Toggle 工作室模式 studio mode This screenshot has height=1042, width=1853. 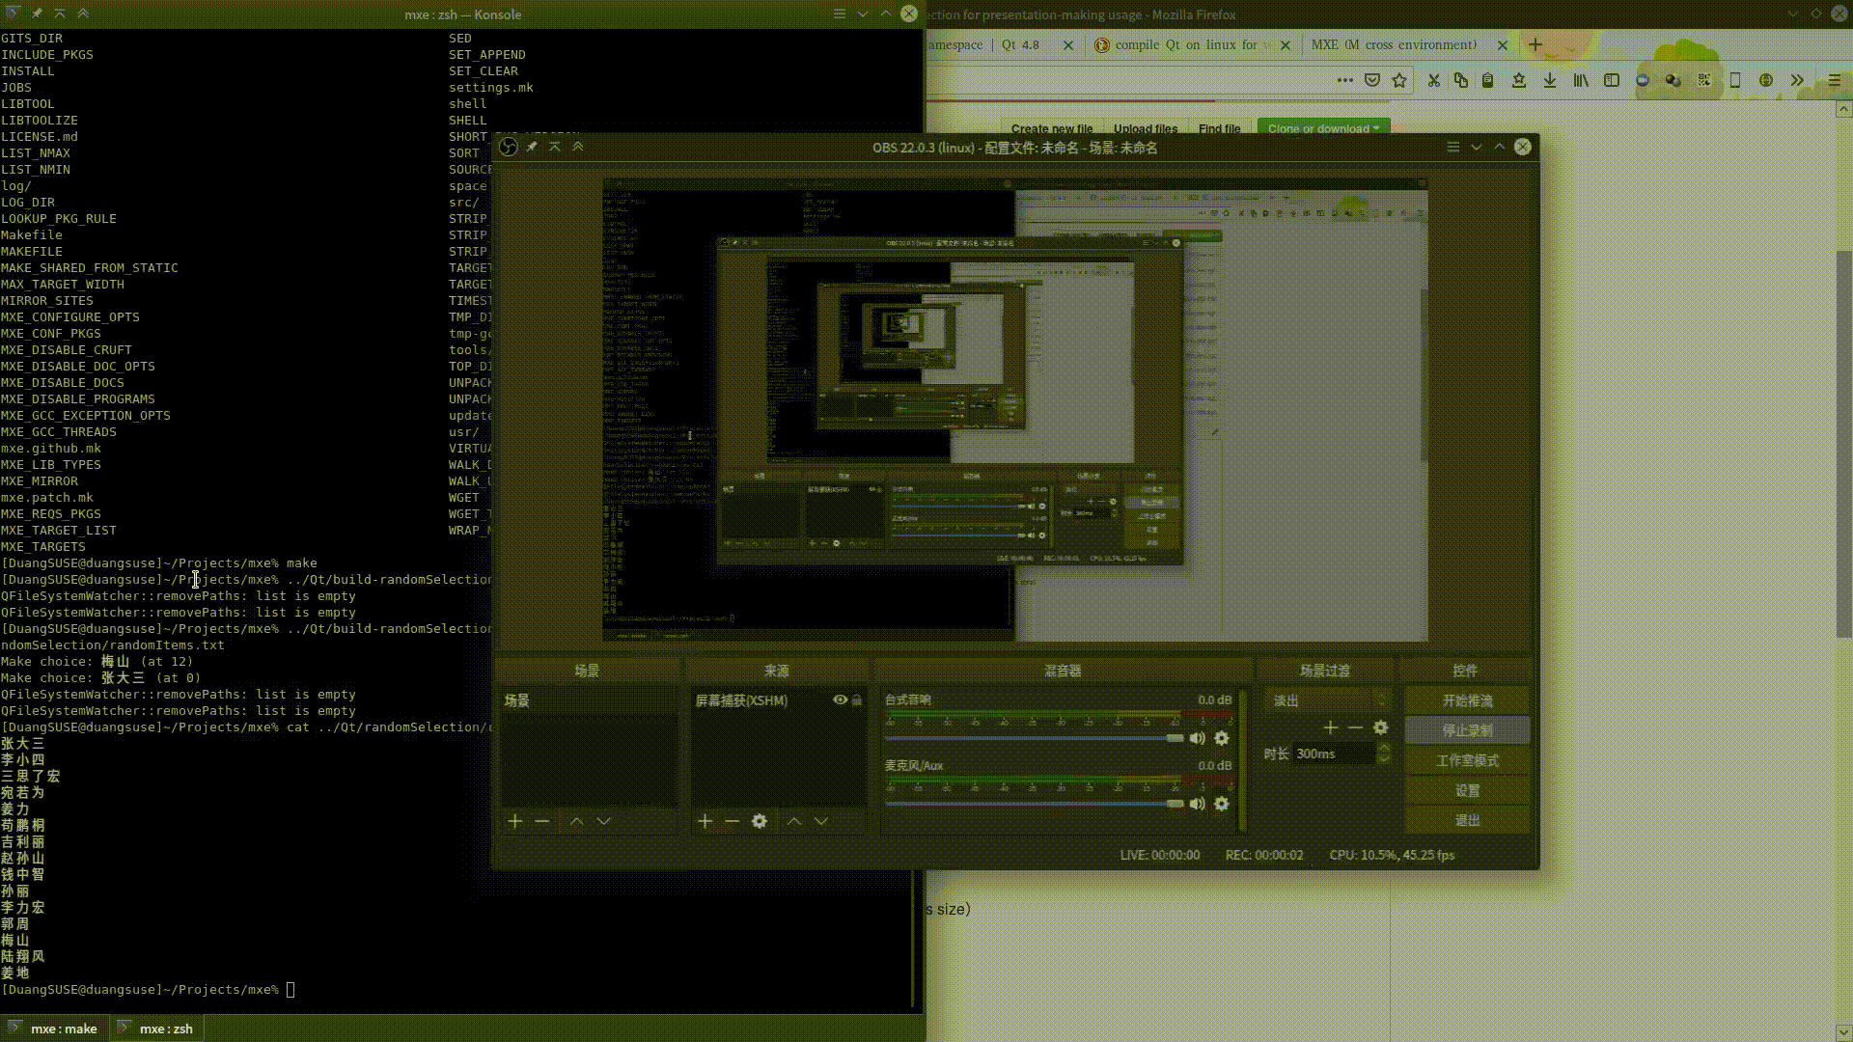click(x=1467, y=760)
